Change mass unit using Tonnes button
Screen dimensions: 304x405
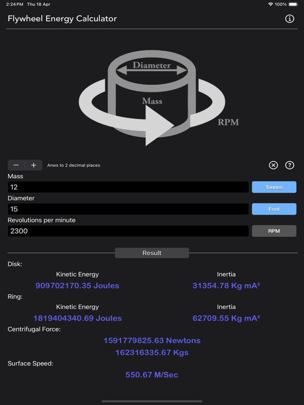click(x=274, y=187)
